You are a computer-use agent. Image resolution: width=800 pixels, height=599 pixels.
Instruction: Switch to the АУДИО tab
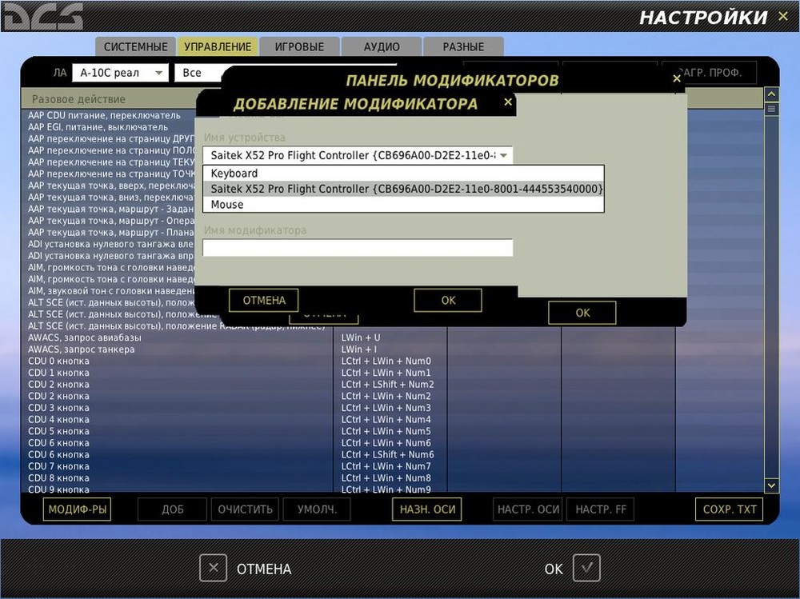click(381, 46)
